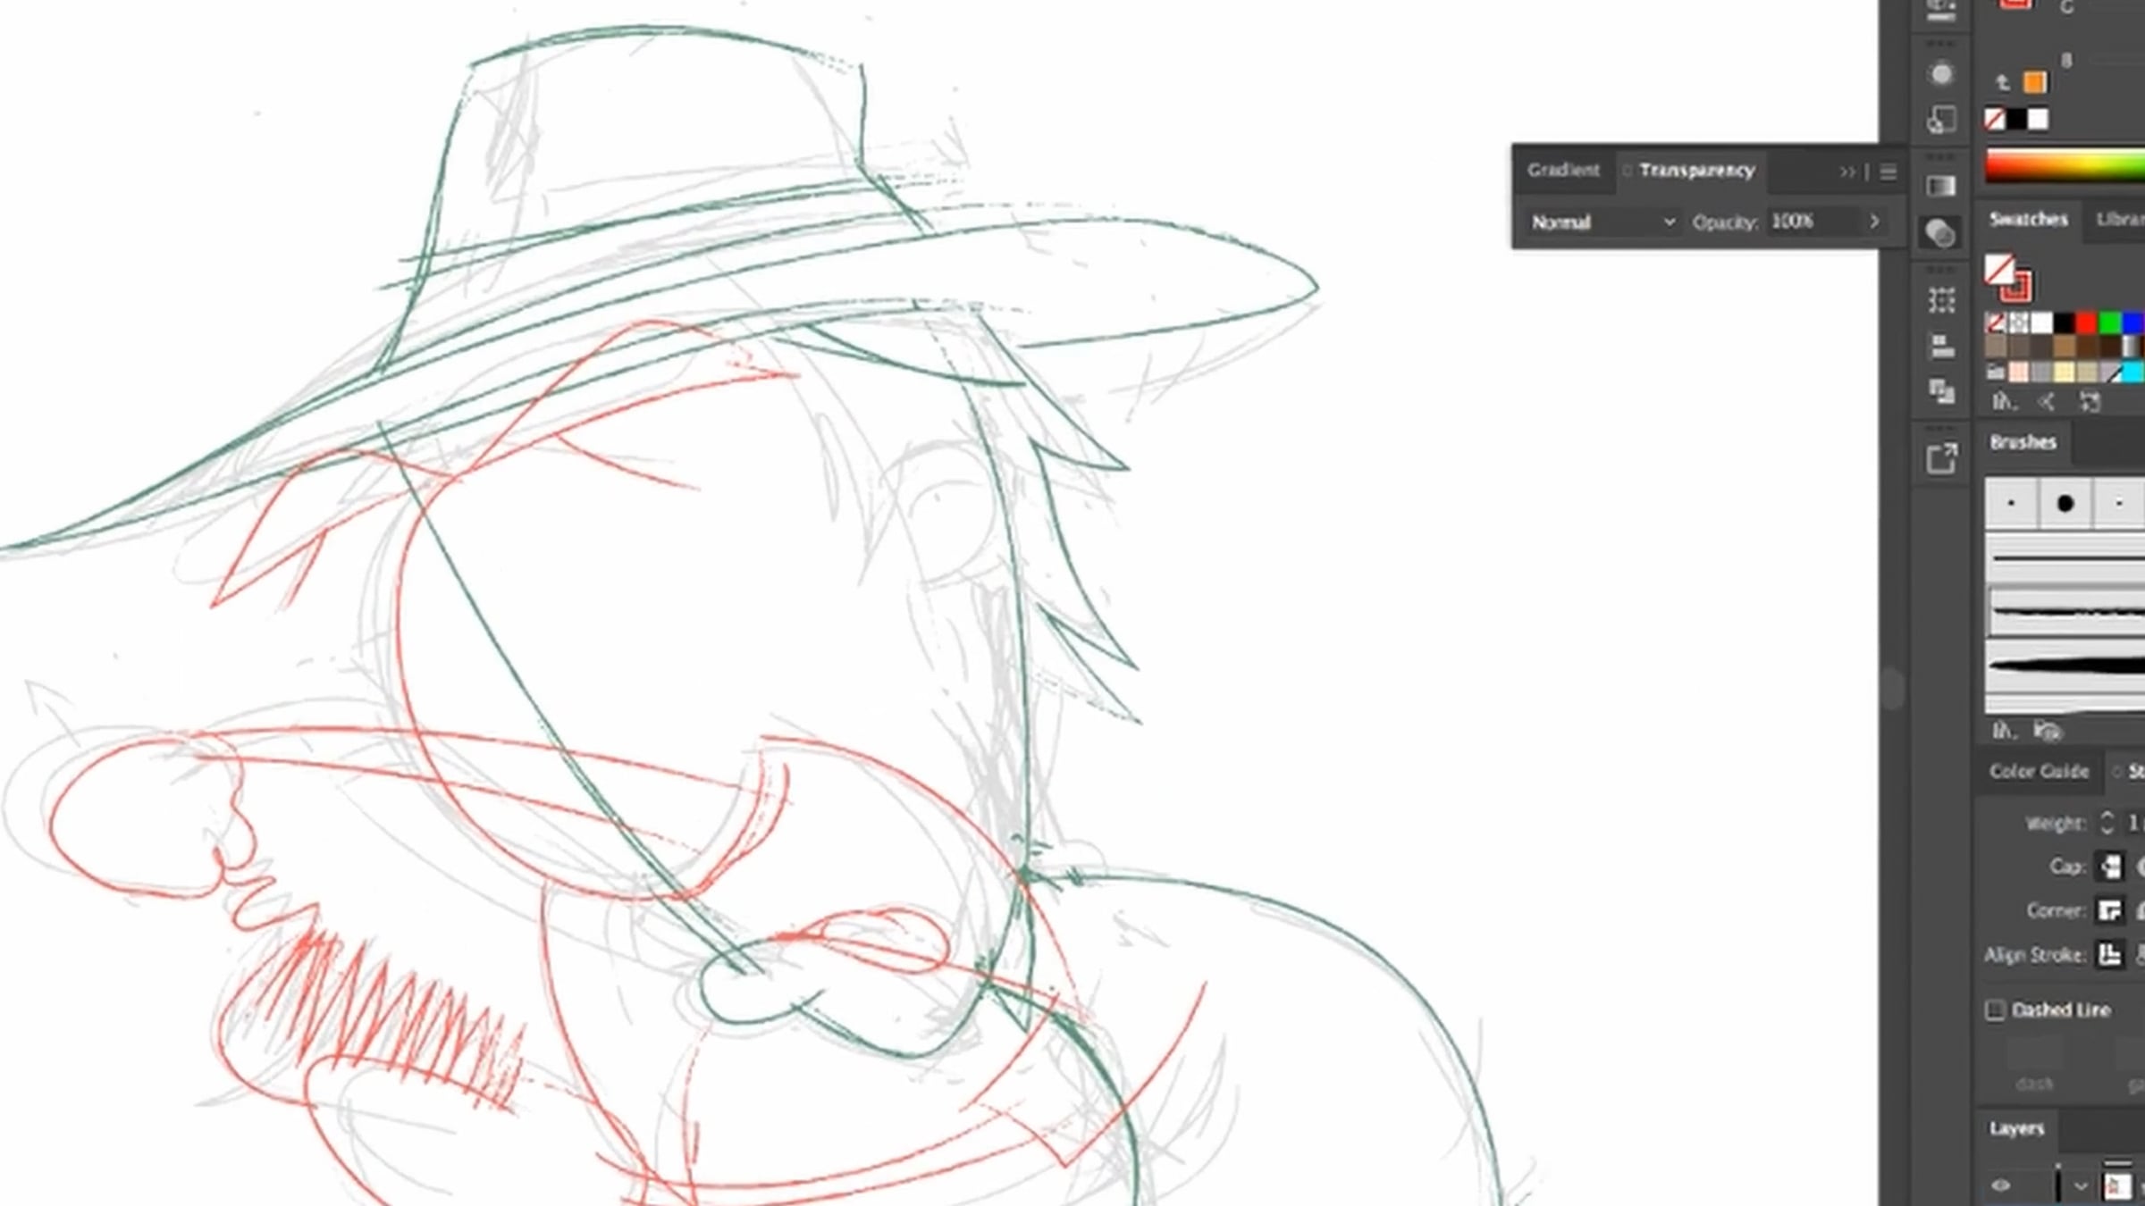Open the Transform panel icon
Viewport: 2145px width, 1206px height.
(x=1940, y=300)
